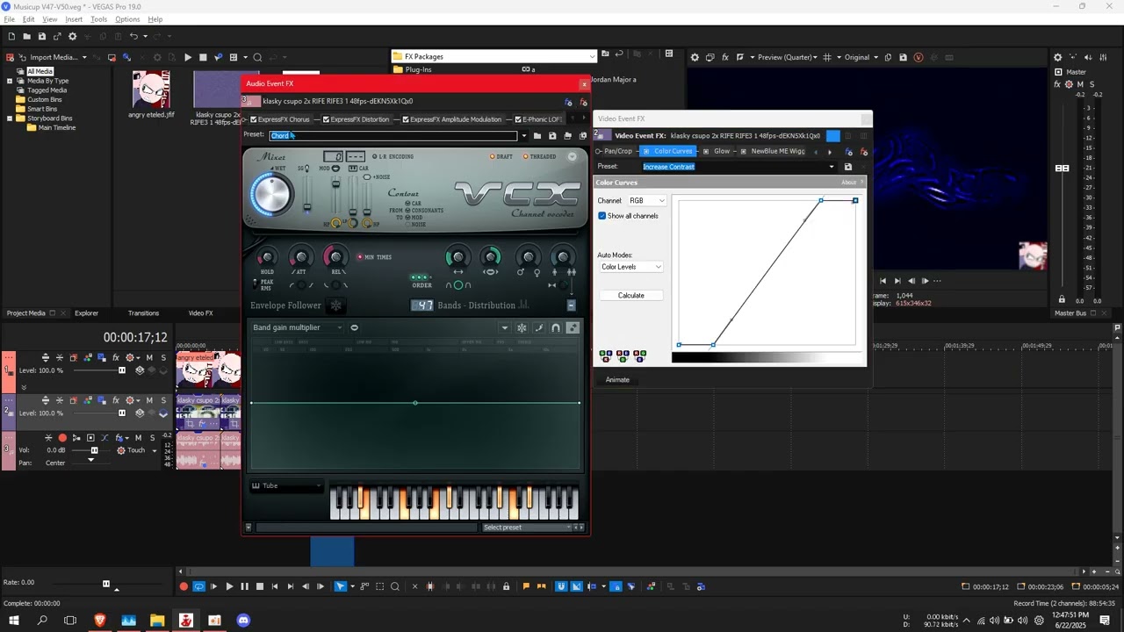The height and width of the screenshot is (632, 1124).
Task: Switch to the Explorer tab
Action: coord(86,313)
